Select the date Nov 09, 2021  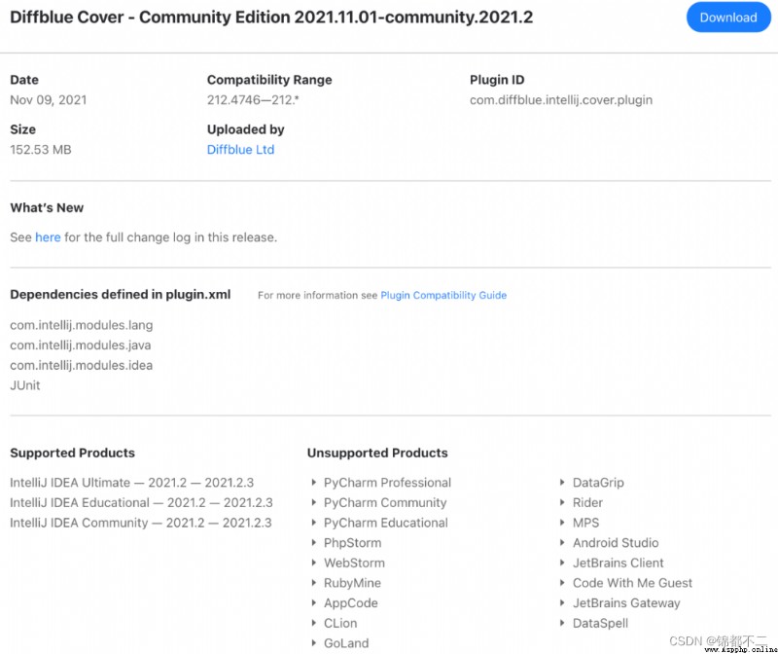click(x=48, y=100)
